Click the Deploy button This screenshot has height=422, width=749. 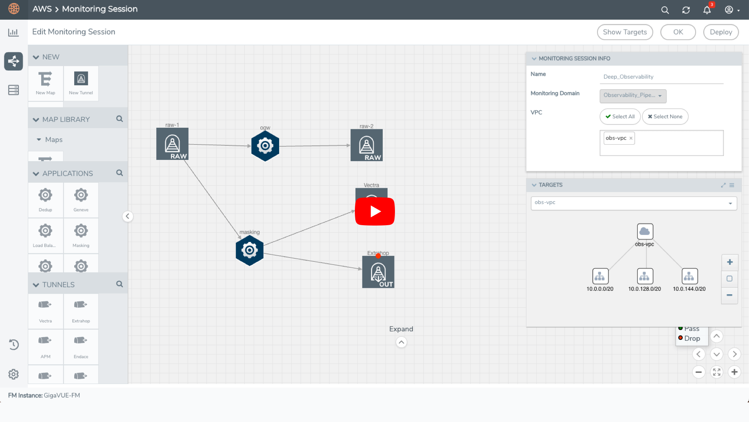coord(721,32)
